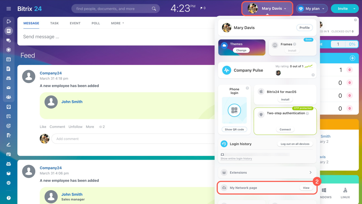Open the CRM target icon in sidebar

pyautogui.click(x=8, y=126)
